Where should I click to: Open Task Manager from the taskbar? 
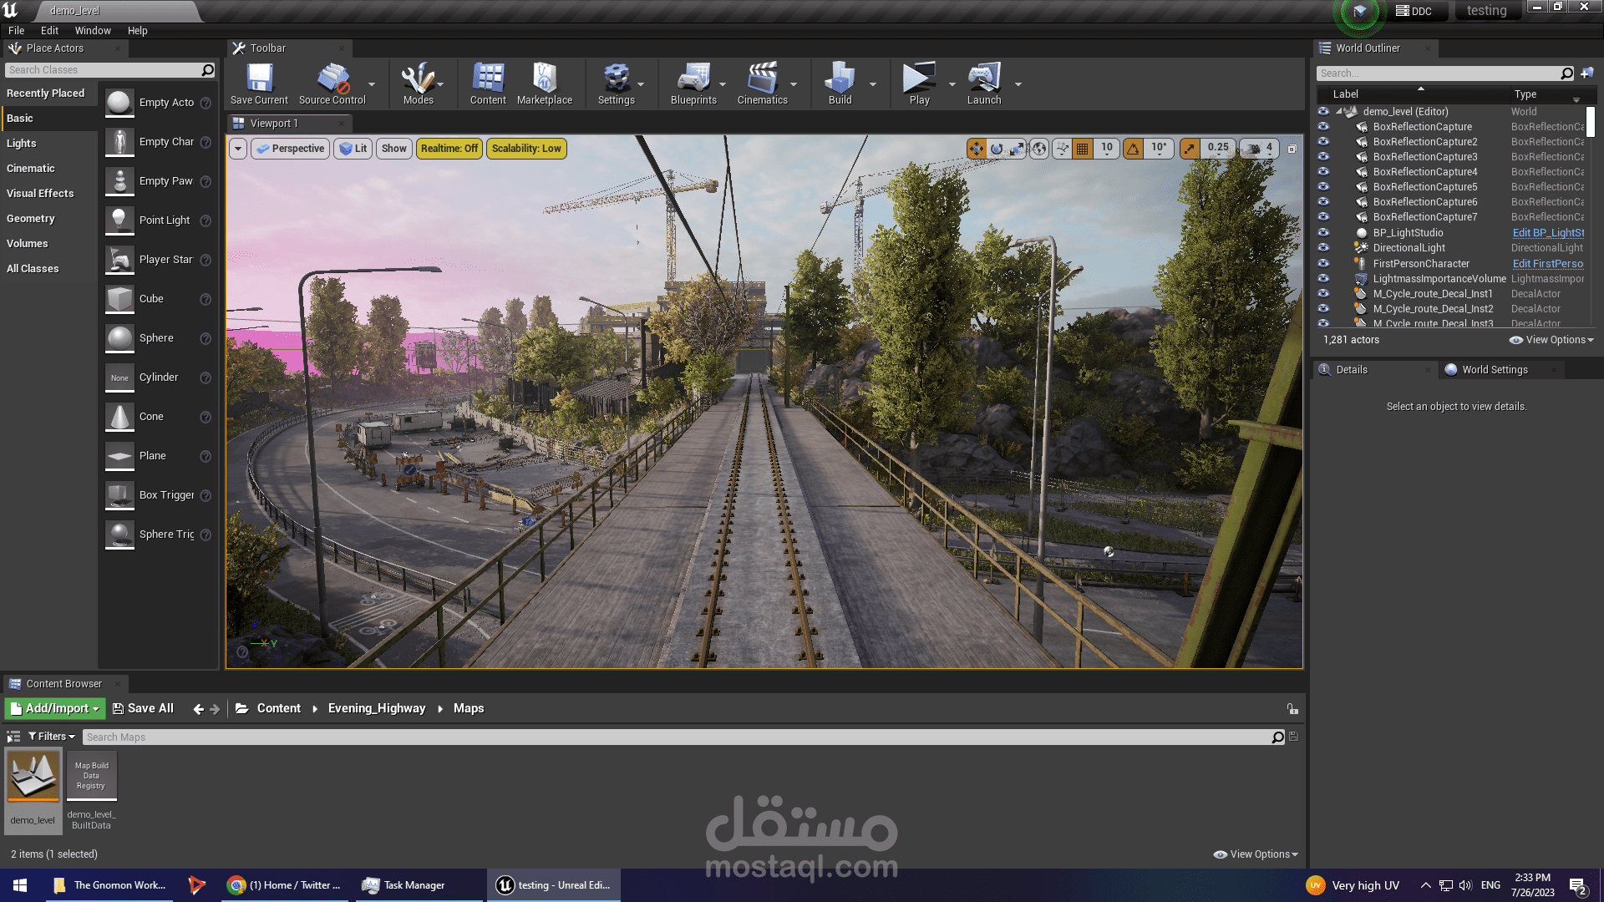404,885
